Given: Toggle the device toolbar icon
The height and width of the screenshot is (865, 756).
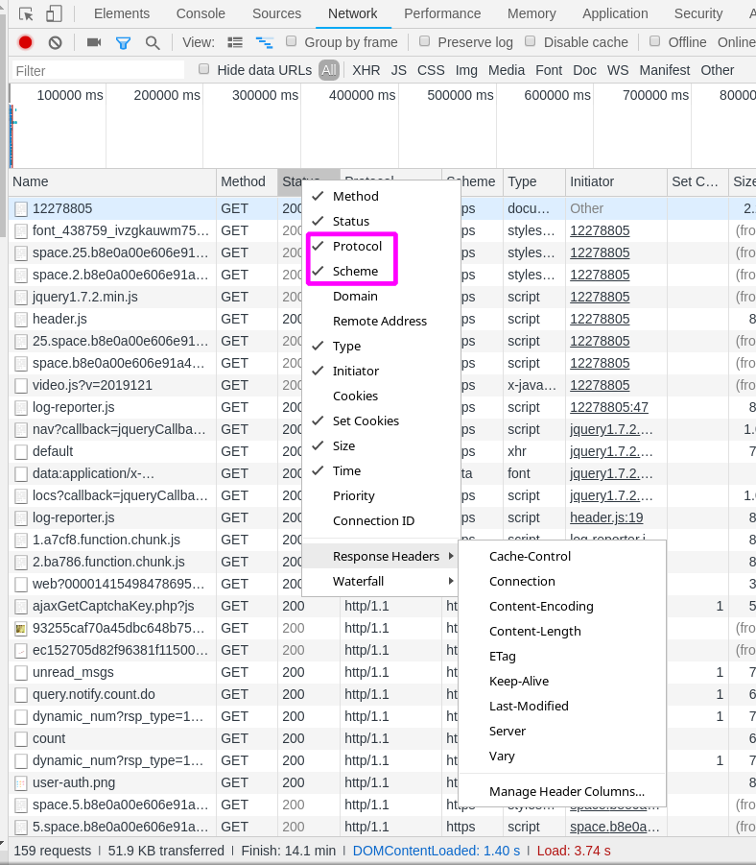Looking at the screenshot, I should 54,13.
